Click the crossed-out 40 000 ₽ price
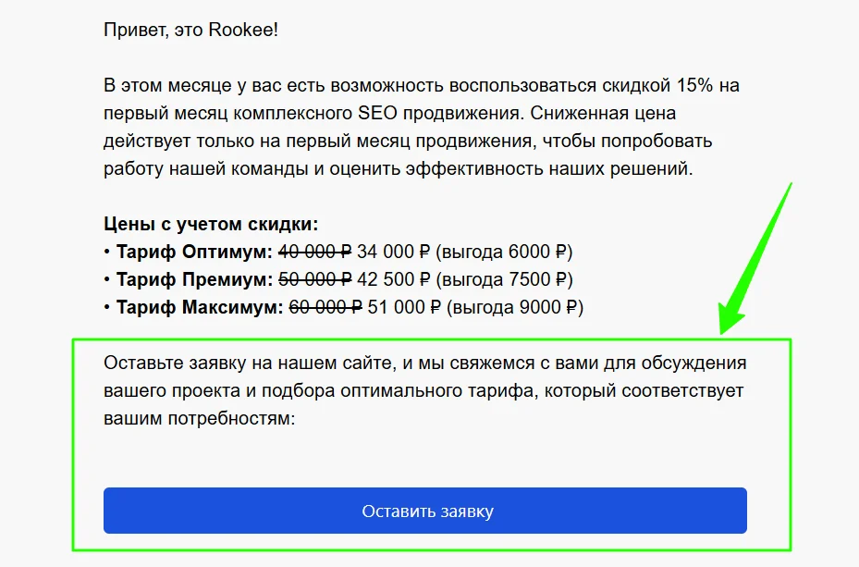Image resolution: width=859 pixels, height=567 pixels. pos(314,252)
